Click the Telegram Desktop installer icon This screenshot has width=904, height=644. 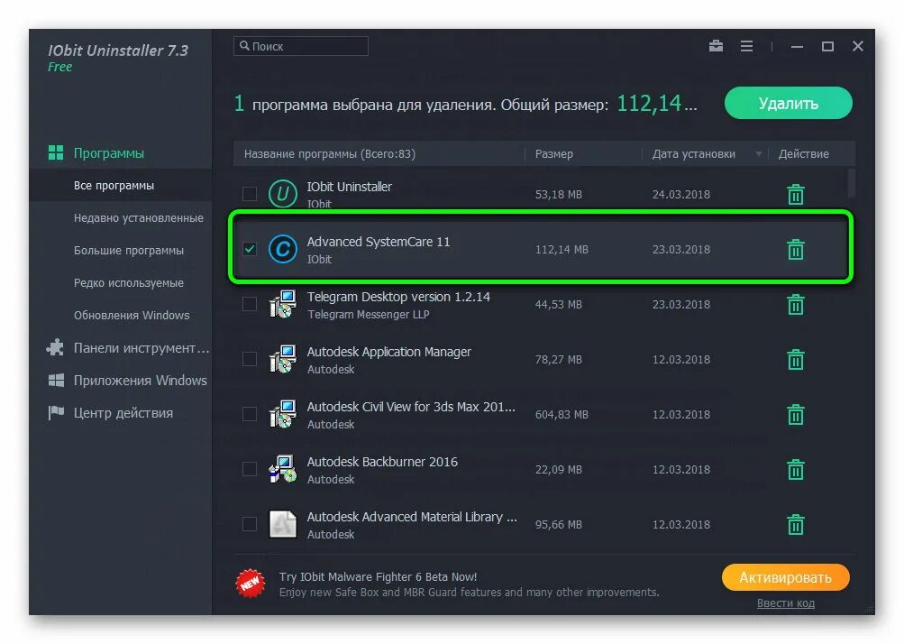coord(282,304)
